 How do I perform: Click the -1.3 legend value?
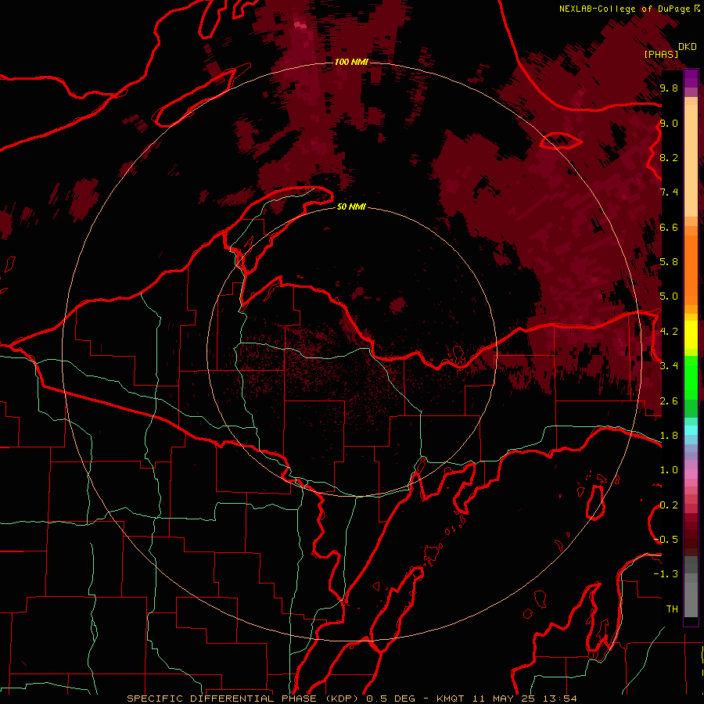pyautogui.click(x=666, y=574)
